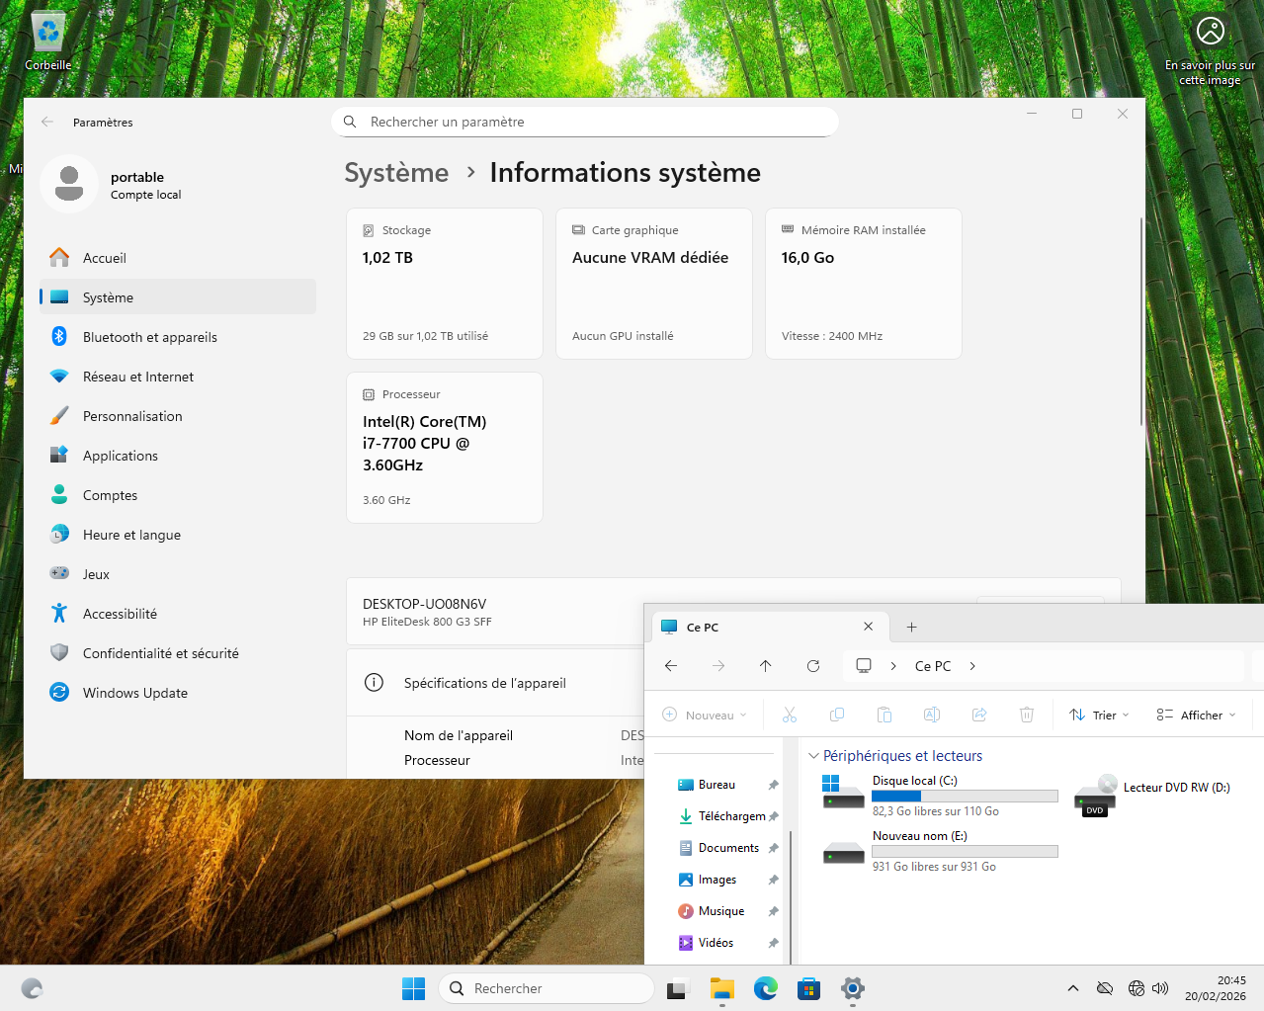Open Disque local (C:) drive

(x=914, y=795)
